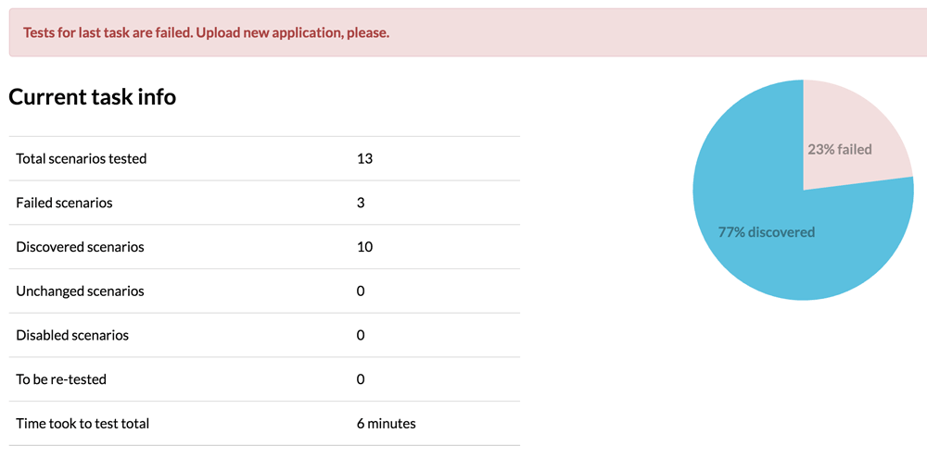
Task: Click the 77% discovered chart label
Action: coord(767,232)
